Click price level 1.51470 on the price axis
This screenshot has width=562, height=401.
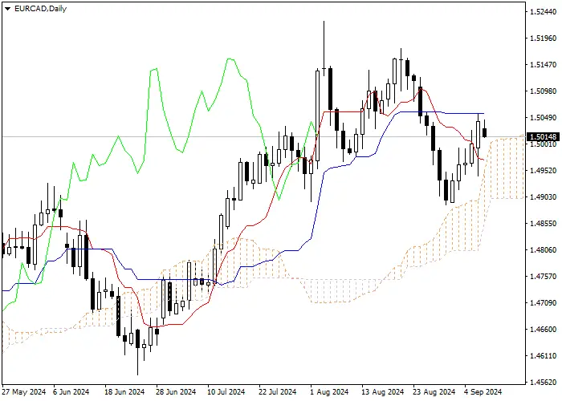544,65
